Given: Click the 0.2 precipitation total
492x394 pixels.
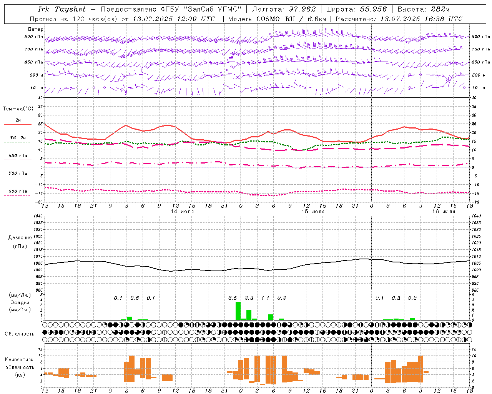Looking at the screenshot, I should point(282,298).
